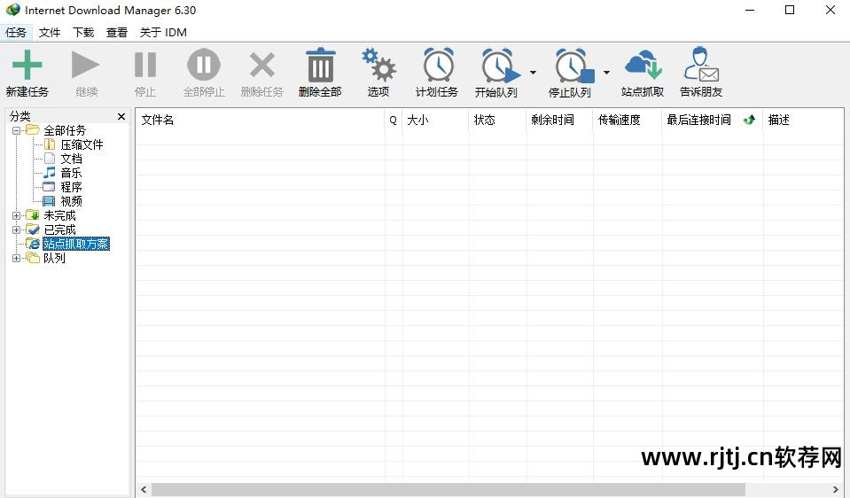Sort by 状态 column header
This screenshot has width=850, height=498.
pyautogui.click(x=497, y=120)
